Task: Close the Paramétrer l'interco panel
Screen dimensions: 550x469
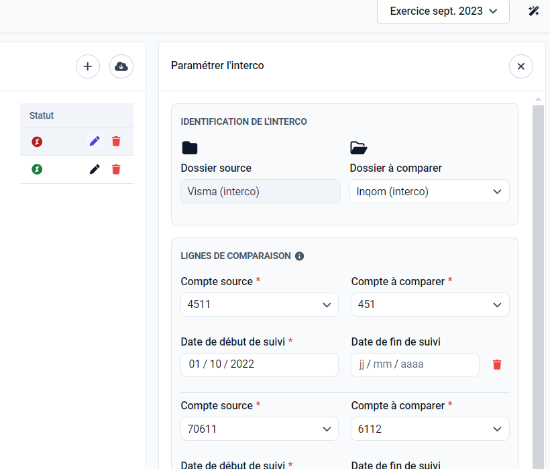Action: (x=521, y=66)
